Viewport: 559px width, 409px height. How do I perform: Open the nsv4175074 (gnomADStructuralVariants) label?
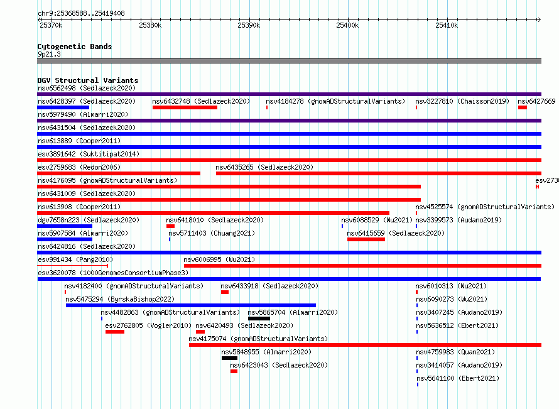coord(258,339)
